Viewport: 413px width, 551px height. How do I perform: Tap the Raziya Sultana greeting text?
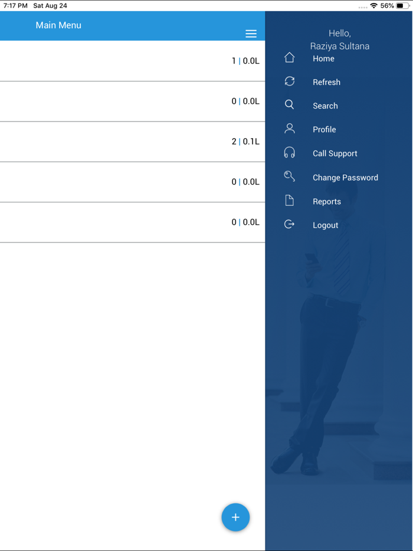[x=340, y=45]
